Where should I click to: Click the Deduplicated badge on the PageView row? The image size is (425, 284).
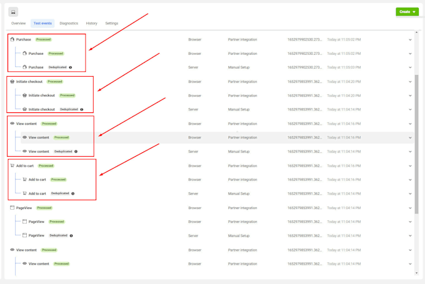[x=58, y=235]
